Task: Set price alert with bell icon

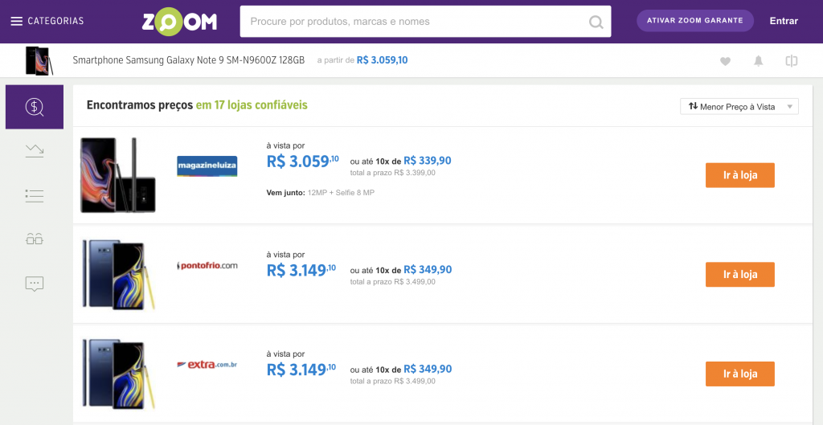Action: (x=759, y=61)
